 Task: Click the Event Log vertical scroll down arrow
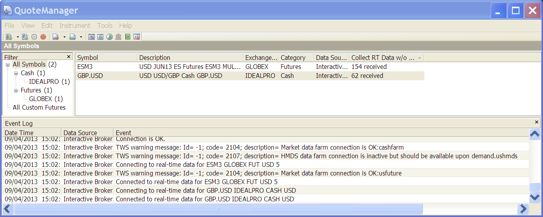(x=534, y=197)
